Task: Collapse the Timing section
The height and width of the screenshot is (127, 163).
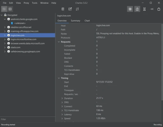Action: coord(59,78)
